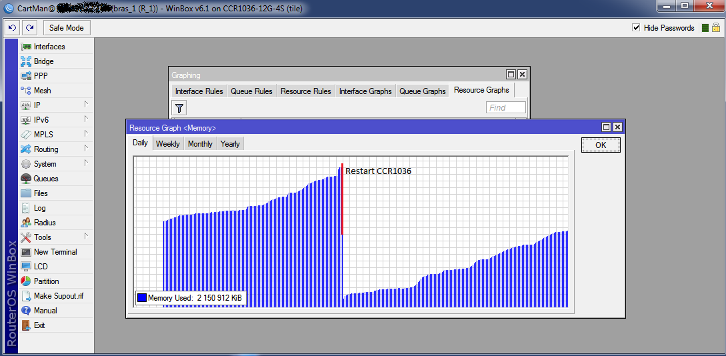Open the filter funnel in Graphing window
The width and height of the screenshot is (726, 356).
[179, 108]
